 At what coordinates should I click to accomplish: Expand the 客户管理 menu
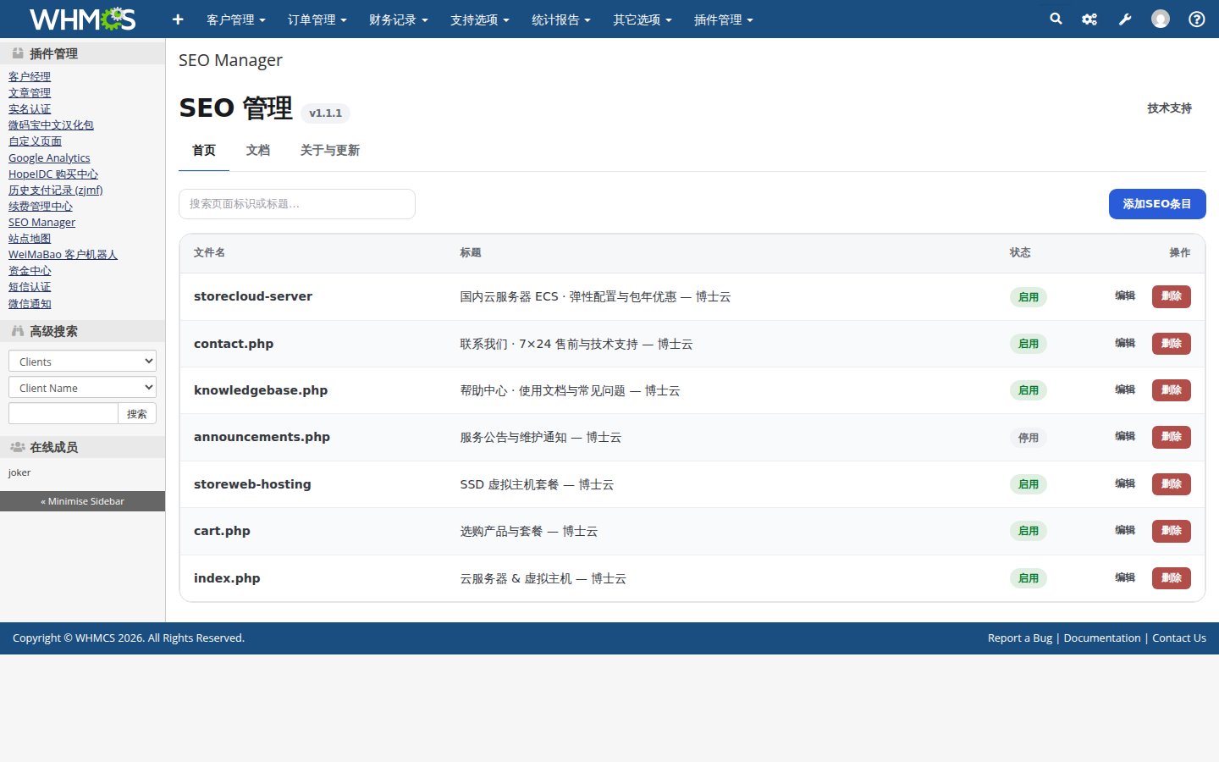coord(236,19)
